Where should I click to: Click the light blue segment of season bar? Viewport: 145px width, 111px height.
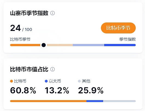[x=88, y=45]
